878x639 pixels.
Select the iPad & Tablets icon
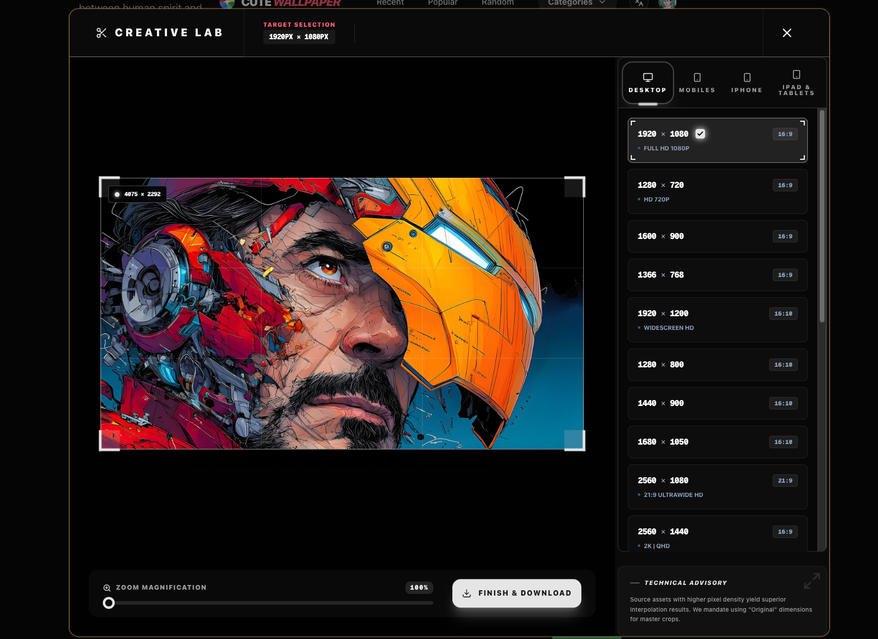tap(796, 75)
